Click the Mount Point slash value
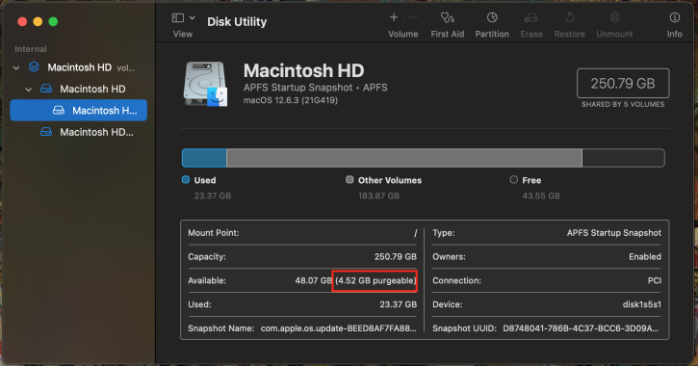This screenshot has height=366, width=698. 415,233
